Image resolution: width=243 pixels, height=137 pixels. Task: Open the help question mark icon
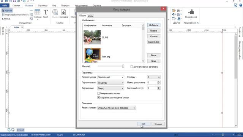(241, 5)
